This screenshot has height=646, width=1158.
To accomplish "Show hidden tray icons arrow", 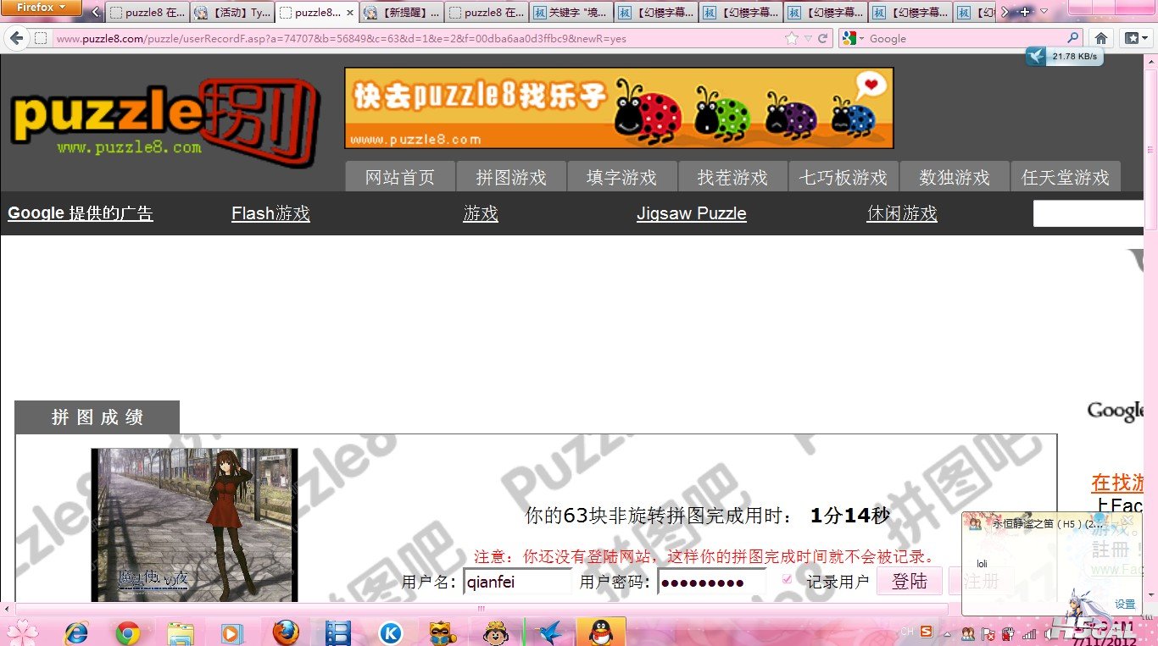I will [949, 633].
